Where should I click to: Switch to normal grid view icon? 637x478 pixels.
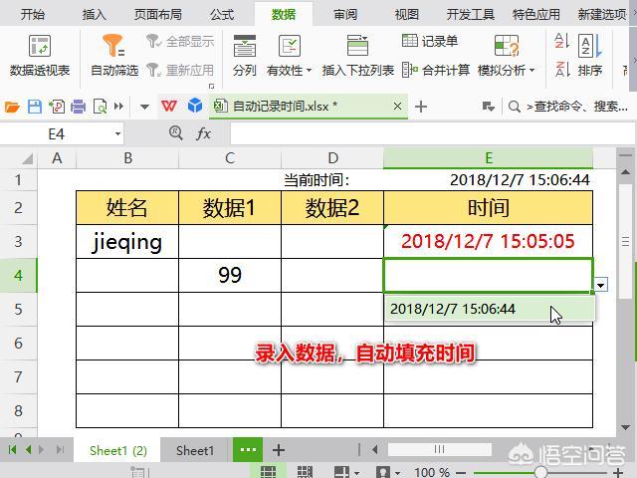pos(268,472)
